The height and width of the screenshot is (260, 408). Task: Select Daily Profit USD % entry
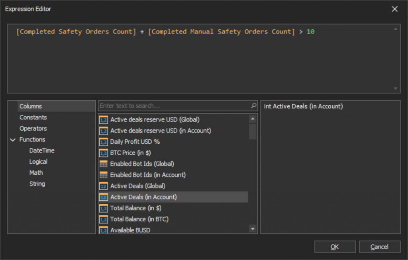(135, 142)
